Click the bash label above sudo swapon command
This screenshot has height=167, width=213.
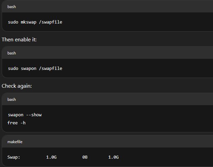coord(11,53)
